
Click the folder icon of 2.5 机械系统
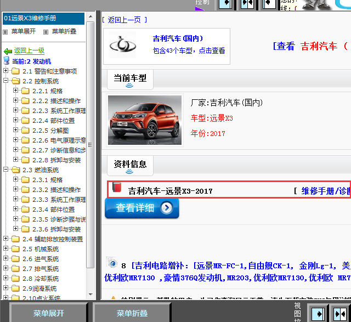point(15,248)
